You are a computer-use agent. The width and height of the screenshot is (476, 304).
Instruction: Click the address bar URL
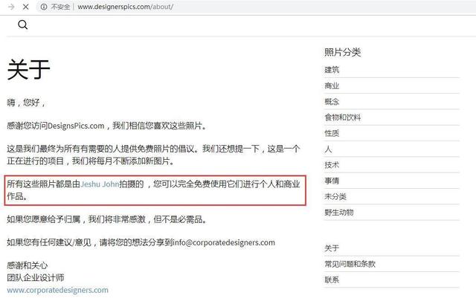pos(126,7)
